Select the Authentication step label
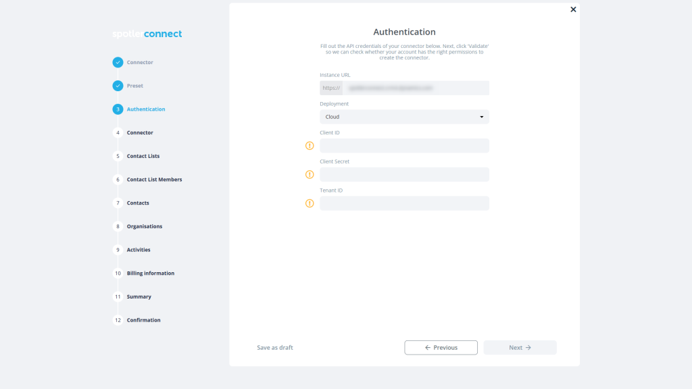692x389 pixels. pos(146,109)
